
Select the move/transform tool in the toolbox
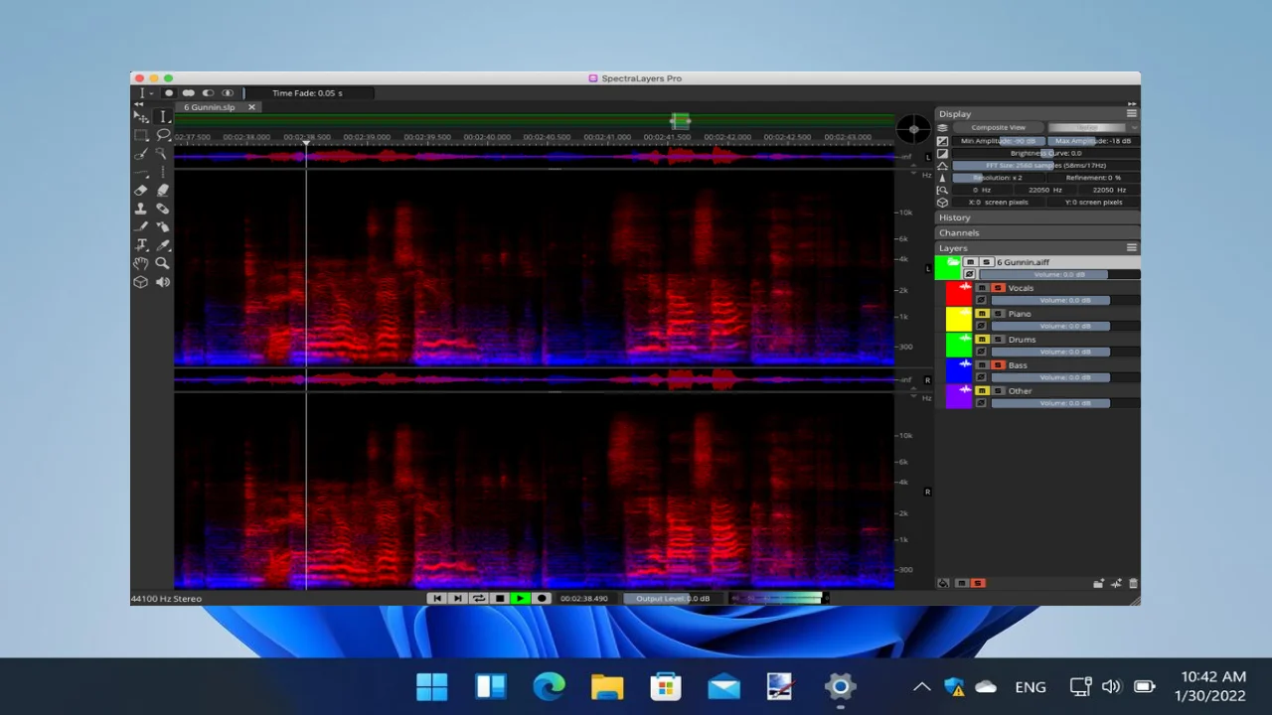(141, 116)
